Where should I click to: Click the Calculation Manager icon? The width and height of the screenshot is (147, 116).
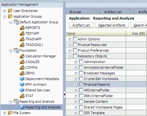(22, 56)
